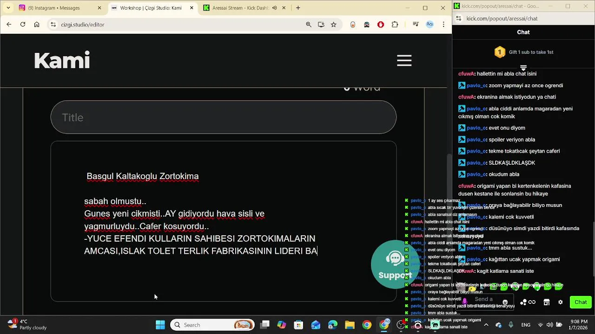Open Microsoft Edge from taskbar
The width and height of the screenshot is (595, 334).
pyautogui.click(x=333, y=325)
